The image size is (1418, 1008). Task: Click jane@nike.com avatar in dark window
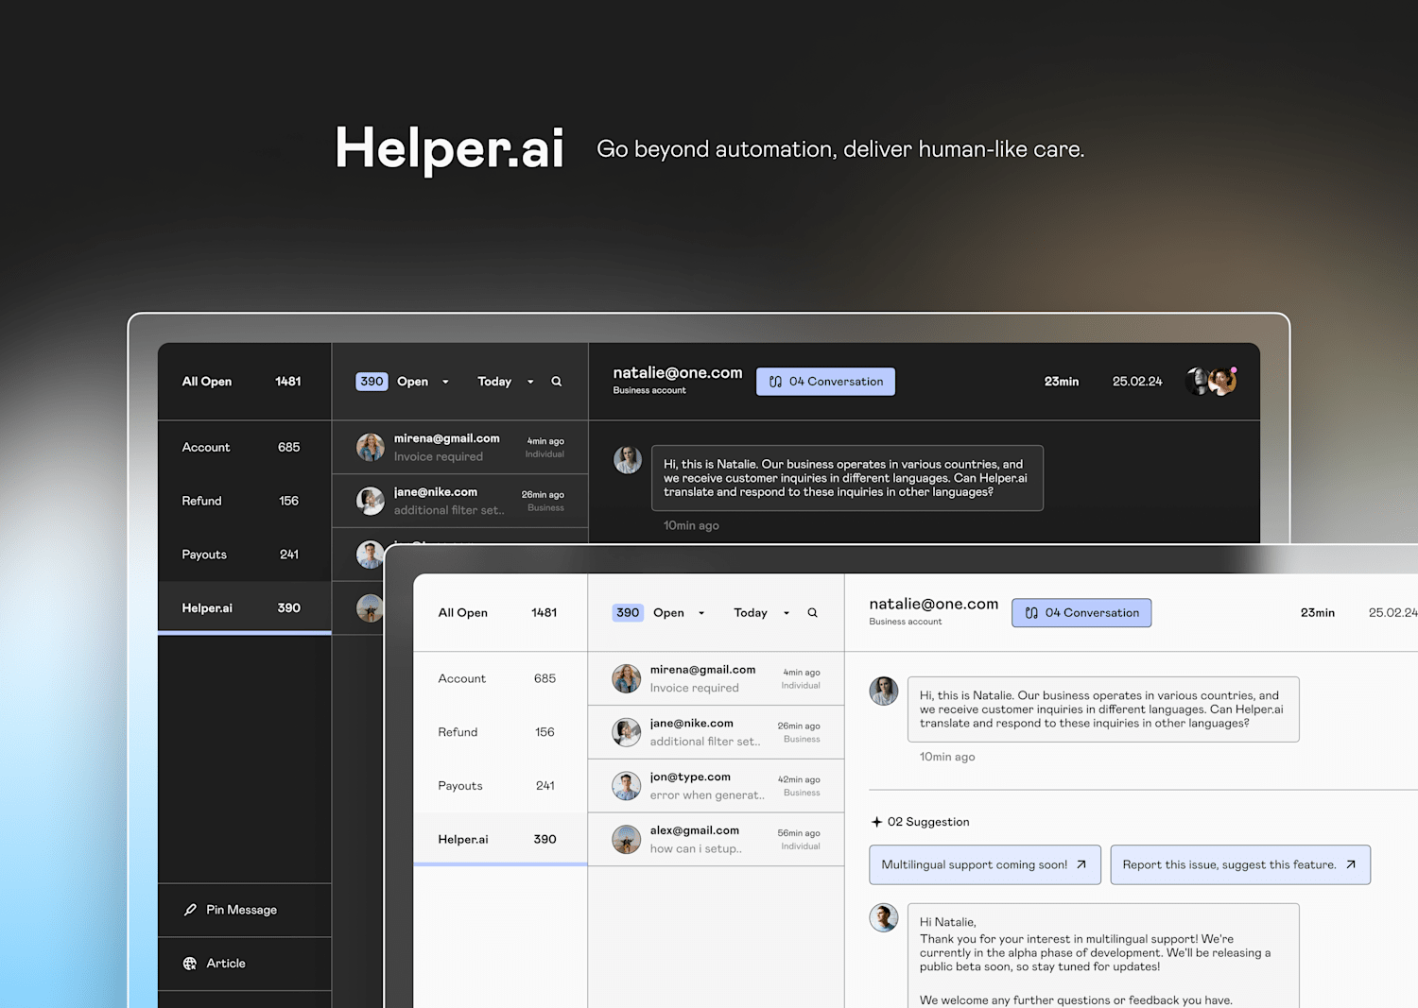coord(371,501)
